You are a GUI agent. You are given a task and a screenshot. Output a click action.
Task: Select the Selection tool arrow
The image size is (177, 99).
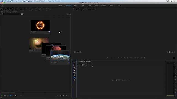coord(74,63)
